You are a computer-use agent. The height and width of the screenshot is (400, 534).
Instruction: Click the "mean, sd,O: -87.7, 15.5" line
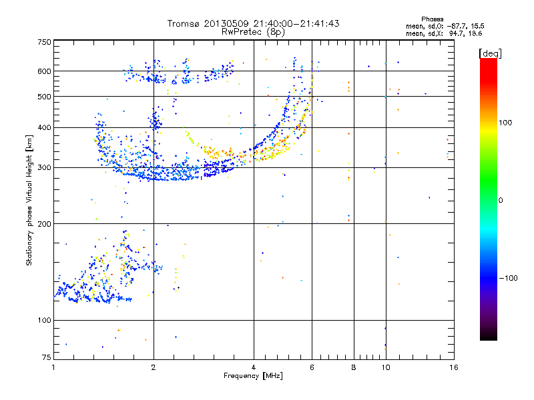[445, 26]
